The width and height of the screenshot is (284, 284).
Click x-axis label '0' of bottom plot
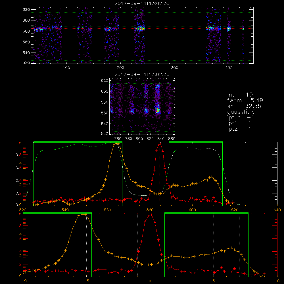150,281
